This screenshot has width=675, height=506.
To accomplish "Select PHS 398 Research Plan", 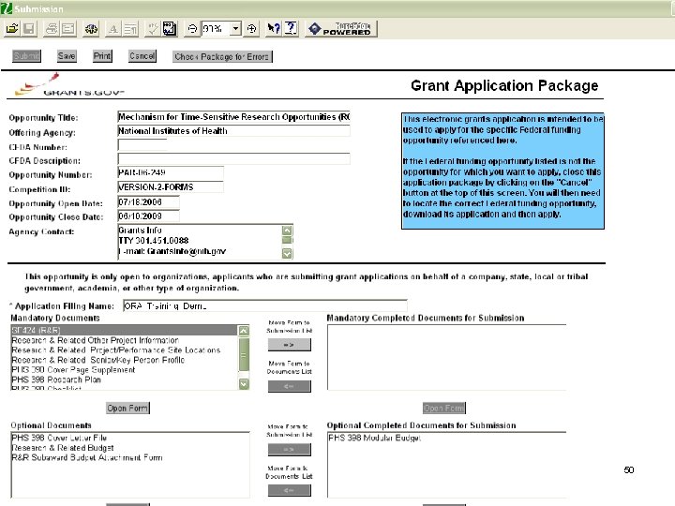I will [x=56, y=379].
